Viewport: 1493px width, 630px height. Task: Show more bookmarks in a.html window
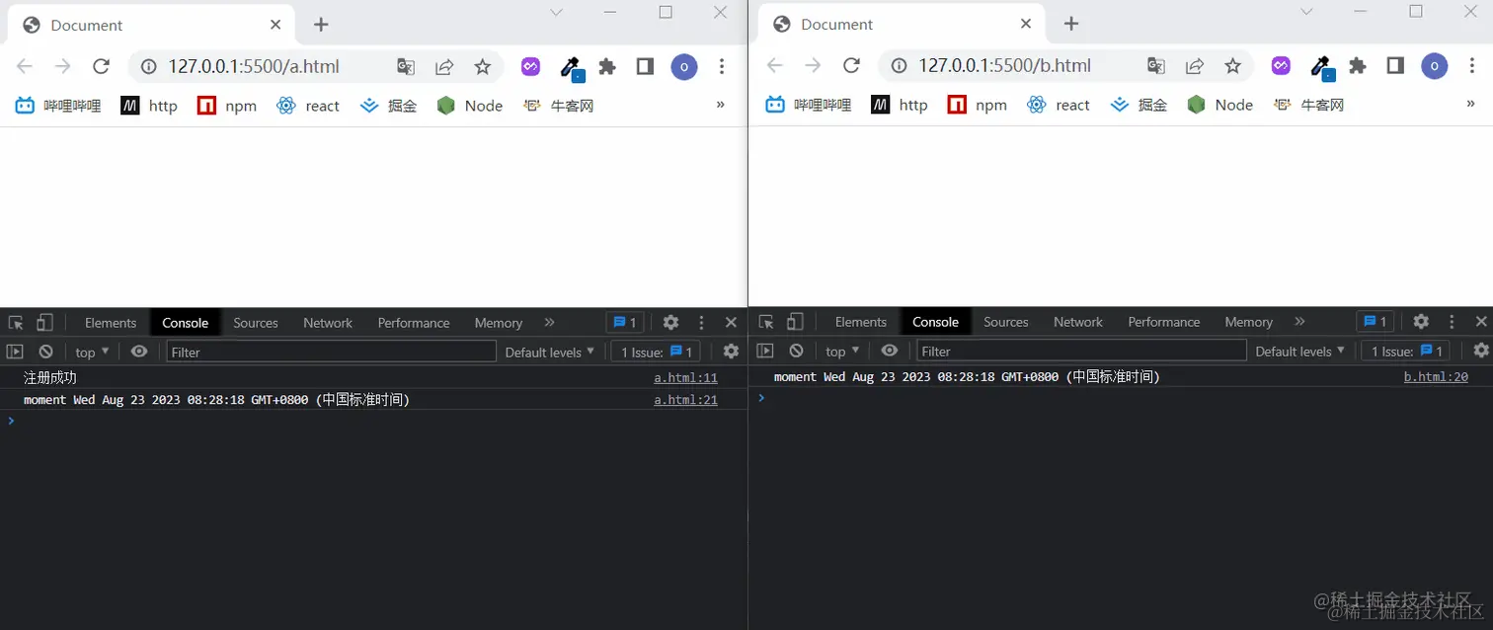[x=721, y=104]
